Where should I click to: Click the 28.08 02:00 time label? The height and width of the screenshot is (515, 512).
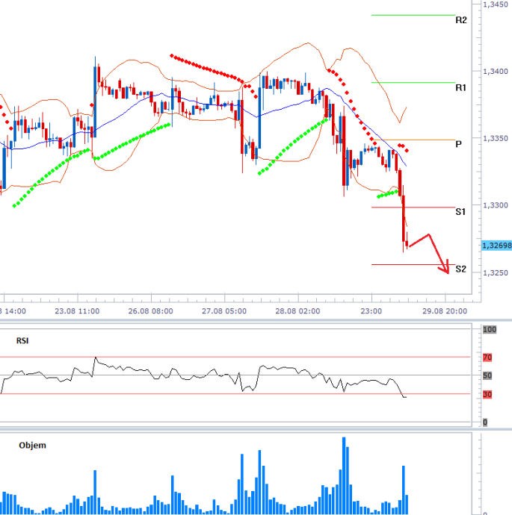tap(297, 311)
